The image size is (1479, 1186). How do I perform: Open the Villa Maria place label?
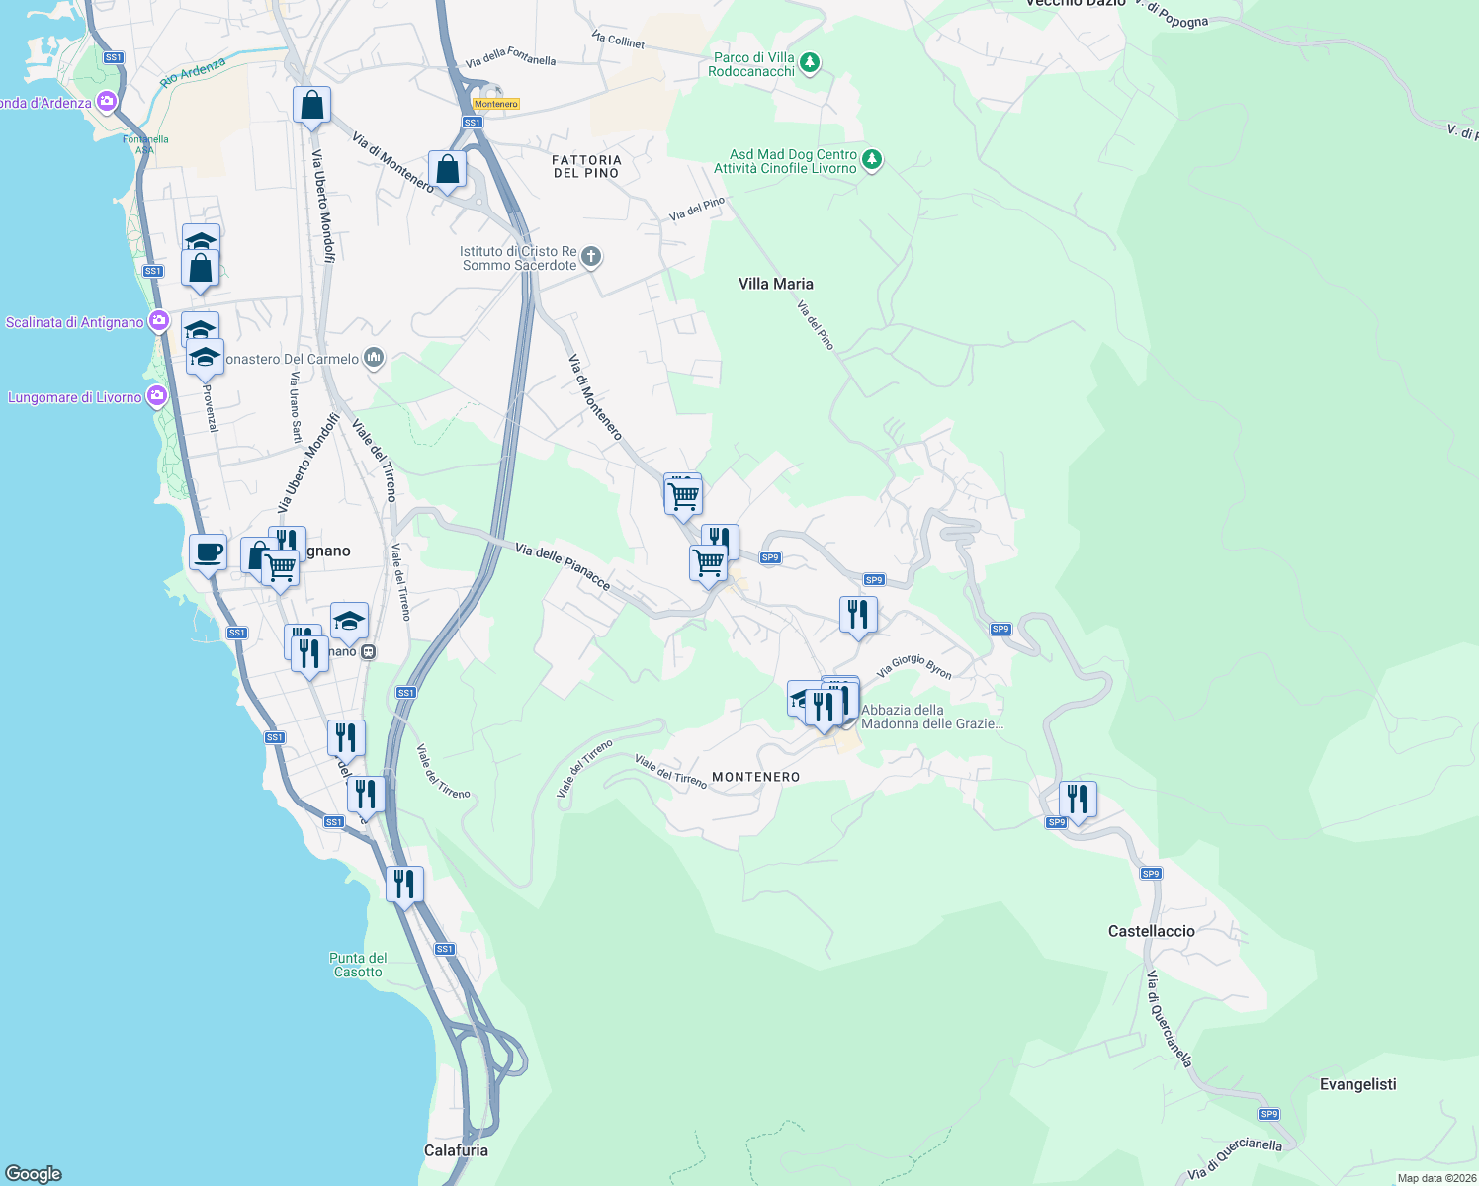775,284
